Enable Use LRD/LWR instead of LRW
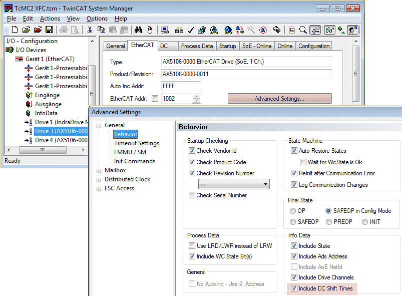Viewport: 402px width, 296px height. tap(192, 246)
